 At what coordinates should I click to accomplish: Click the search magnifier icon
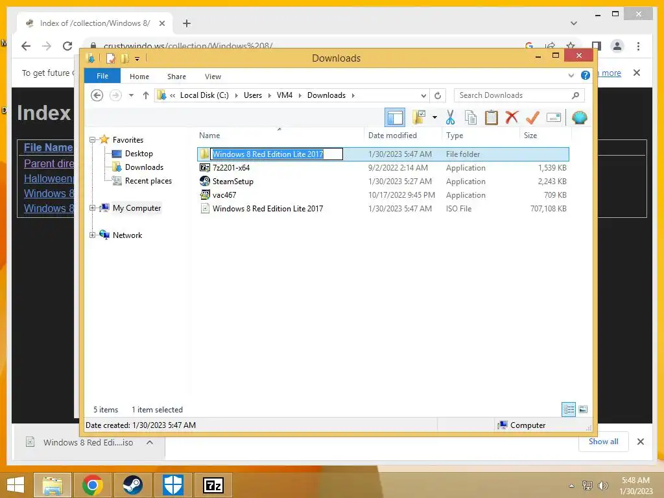point(576,95)
